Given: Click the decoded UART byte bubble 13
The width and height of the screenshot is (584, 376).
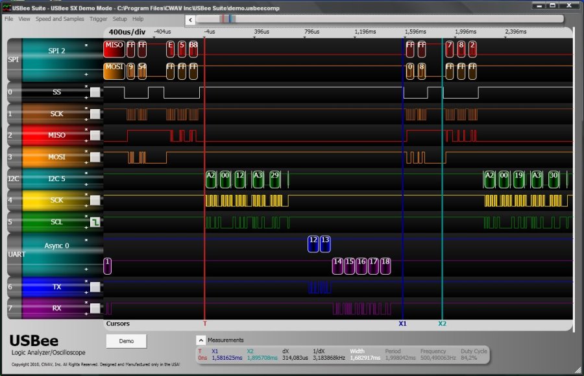Looking at the screenshot, I should click(325, 244).
